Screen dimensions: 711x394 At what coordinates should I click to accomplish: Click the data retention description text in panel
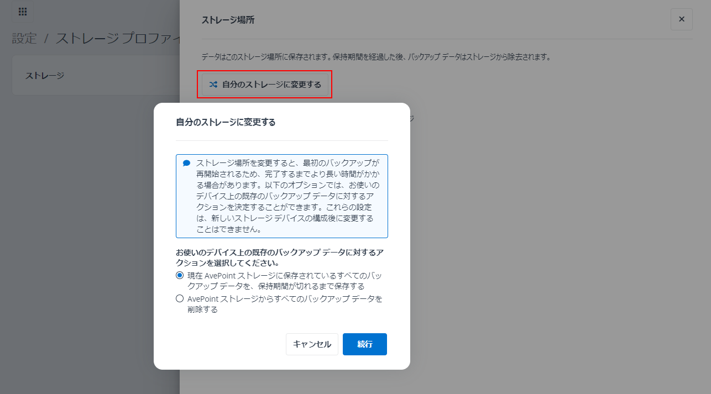376,57
